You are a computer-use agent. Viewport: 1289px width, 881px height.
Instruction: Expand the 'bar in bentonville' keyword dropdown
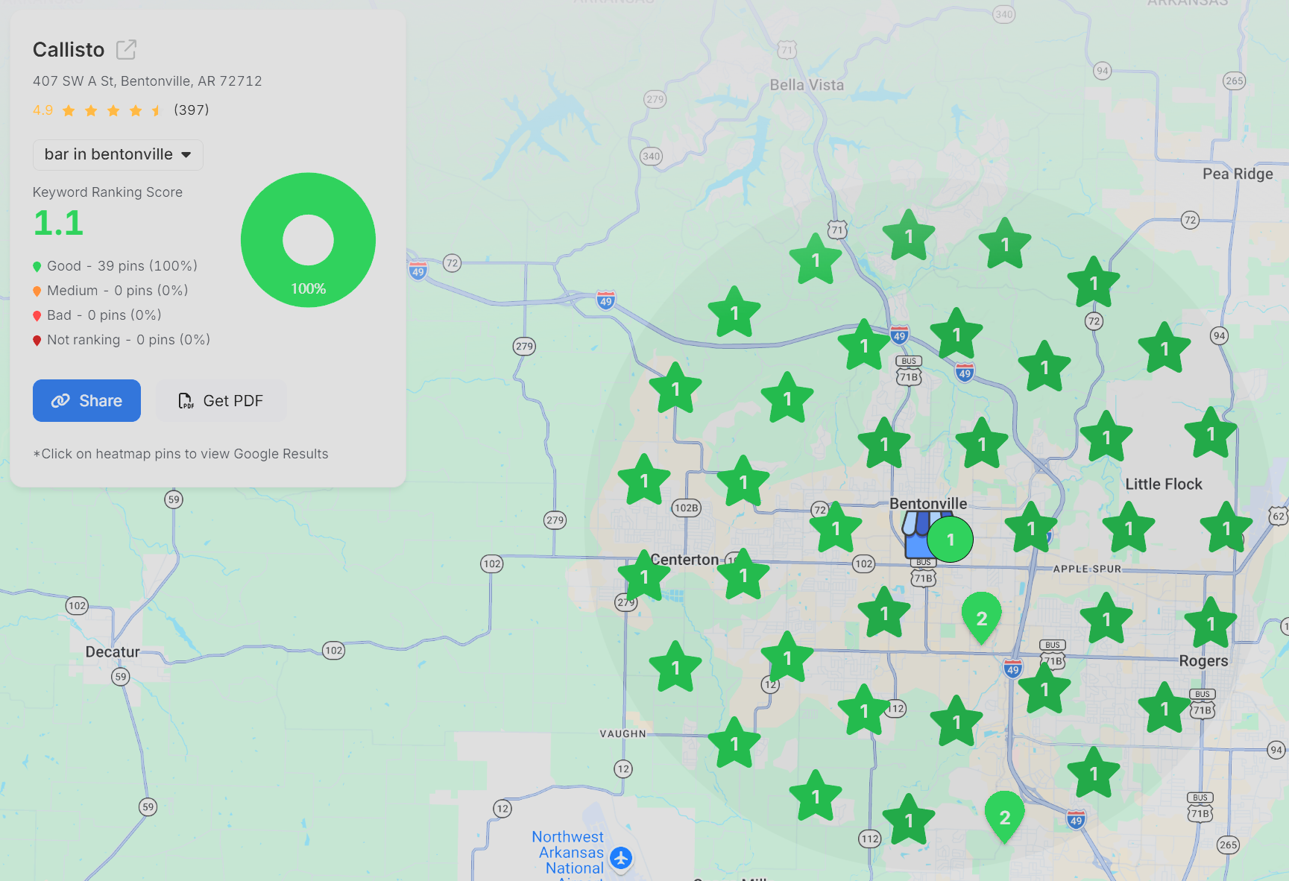pos(118,154)
